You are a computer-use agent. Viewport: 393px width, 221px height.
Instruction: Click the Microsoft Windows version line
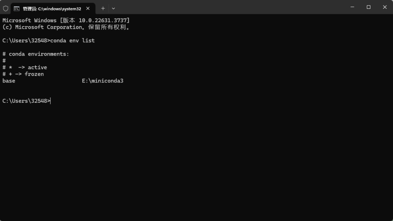[66, 20]
